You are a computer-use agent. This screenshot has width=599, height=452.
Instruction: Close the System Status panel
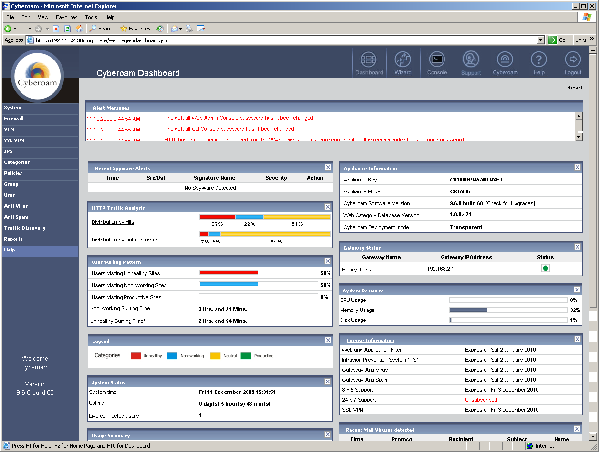328,382
